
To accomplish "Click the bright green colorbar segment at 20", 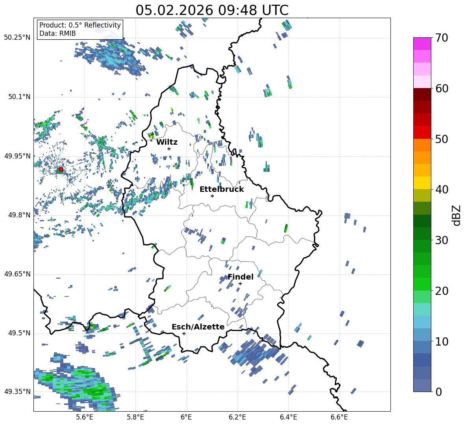I will (422, 284).
